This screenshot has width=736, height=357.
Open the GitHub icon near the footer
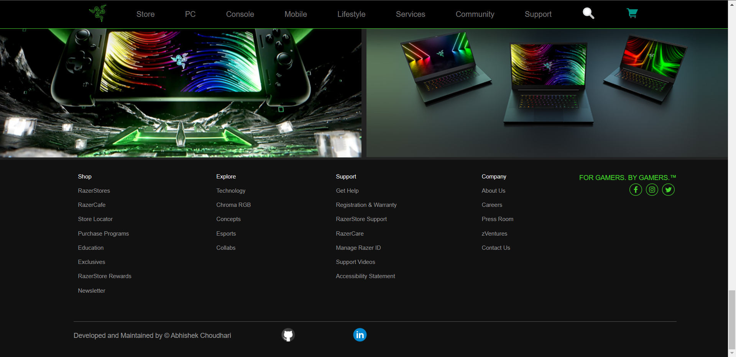288,334
